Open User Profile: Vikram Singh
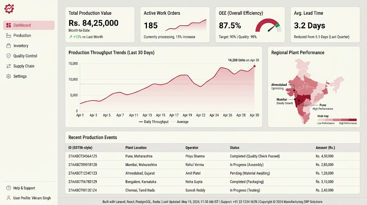Screen dimensions: 367x205 pos(29,198)
